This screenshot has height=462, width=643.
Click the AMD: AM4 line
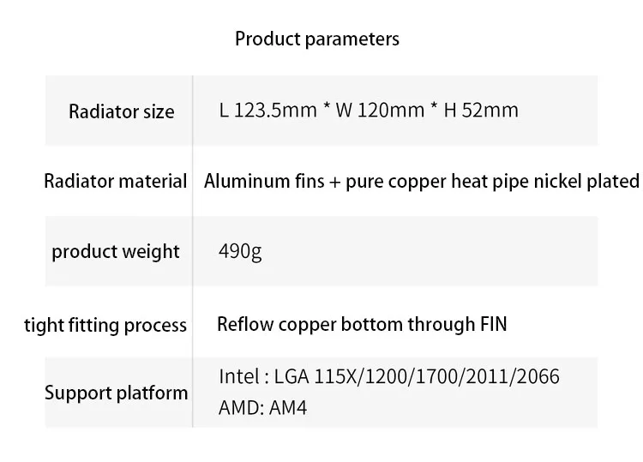tap(262, 408)
